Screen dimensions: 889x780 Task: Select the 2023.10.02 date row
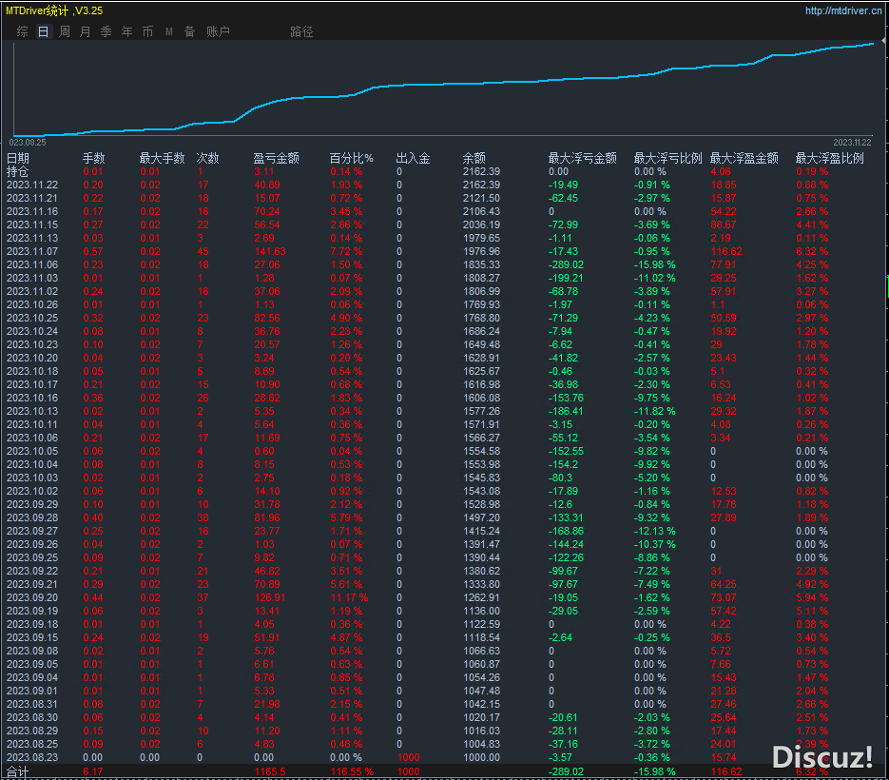(32, 491)
